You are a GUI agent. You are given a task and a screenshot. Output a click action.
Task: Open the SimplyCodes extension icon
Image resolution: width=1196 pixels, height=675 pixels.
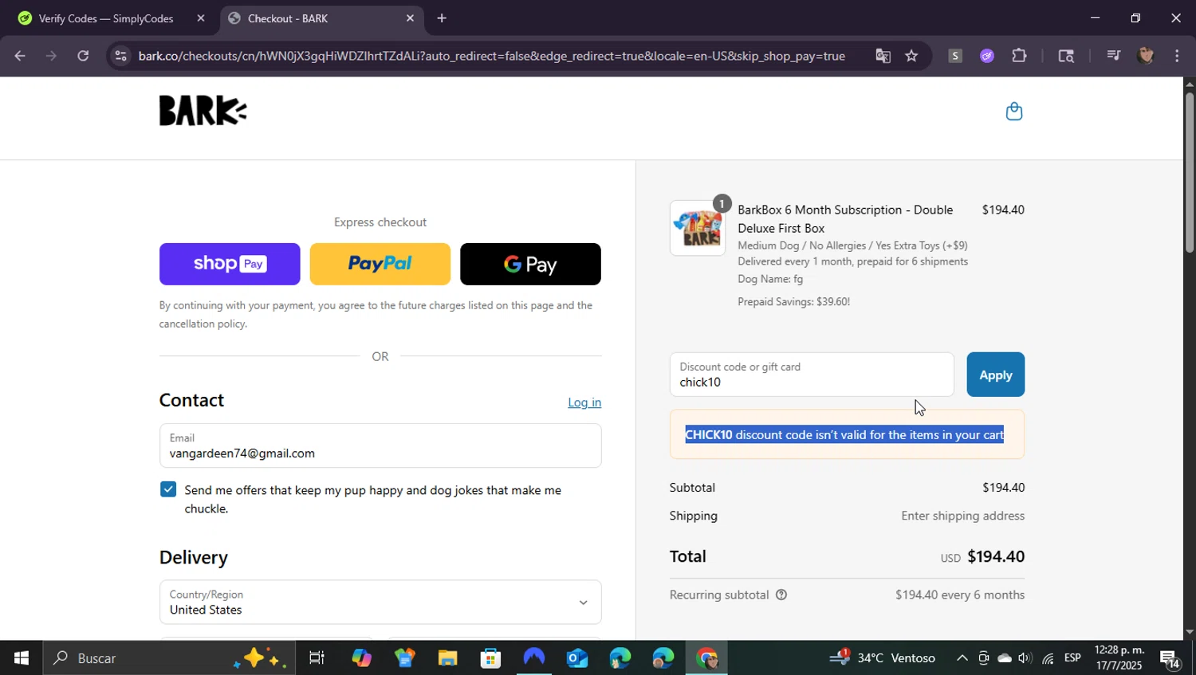(x=955, y=56)
